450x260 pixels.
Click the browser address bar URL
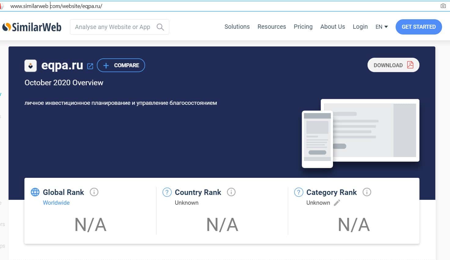pos(56,6)
